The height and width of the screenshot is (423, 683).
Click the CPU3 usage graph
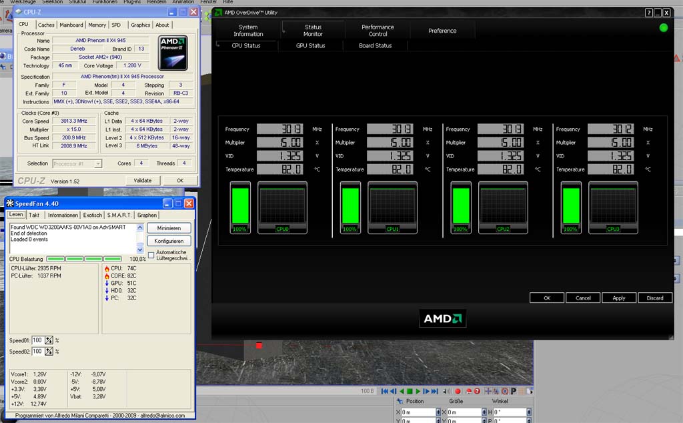(614, 207)
